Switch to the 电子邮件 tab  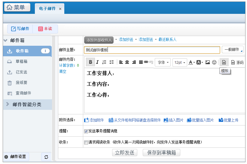[x=47, y=9]
